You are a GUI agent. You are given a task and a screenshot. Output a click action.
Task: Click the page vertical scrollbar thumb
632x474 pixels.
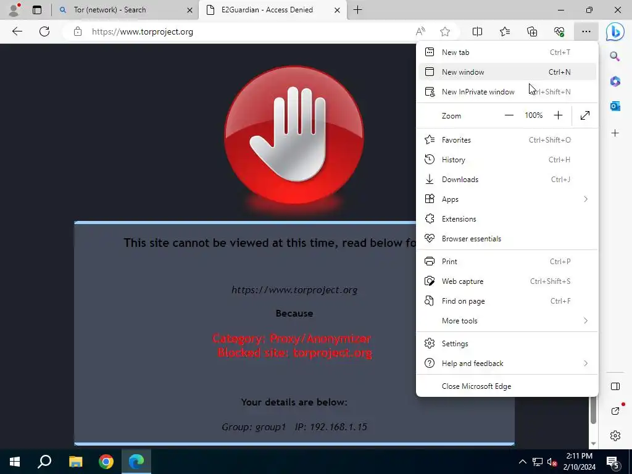click(593, 410)
